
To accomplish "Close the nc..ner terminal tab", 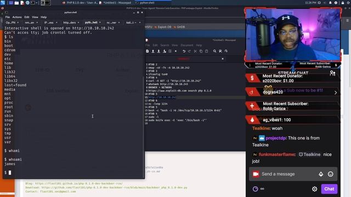I will [x=119, y=22].
